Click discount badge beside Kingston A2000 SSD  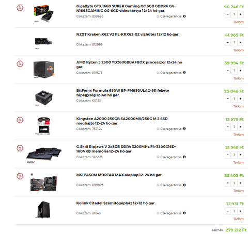[x=20, y=120]
